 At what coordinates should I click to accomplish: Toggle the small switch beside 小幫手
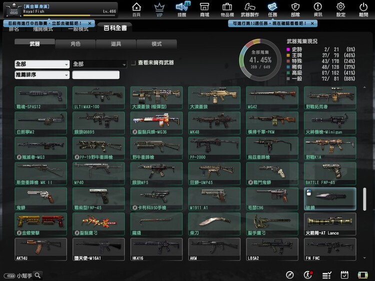click(9, 276)
